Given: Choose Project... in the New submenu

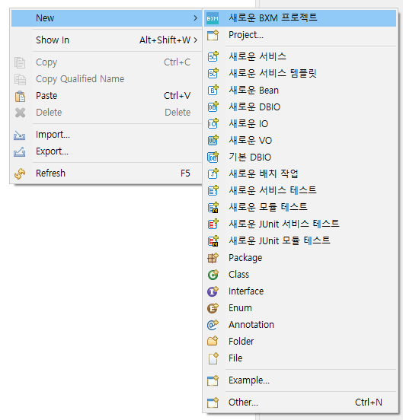Looking at the screenshot, I should (300, 35).
